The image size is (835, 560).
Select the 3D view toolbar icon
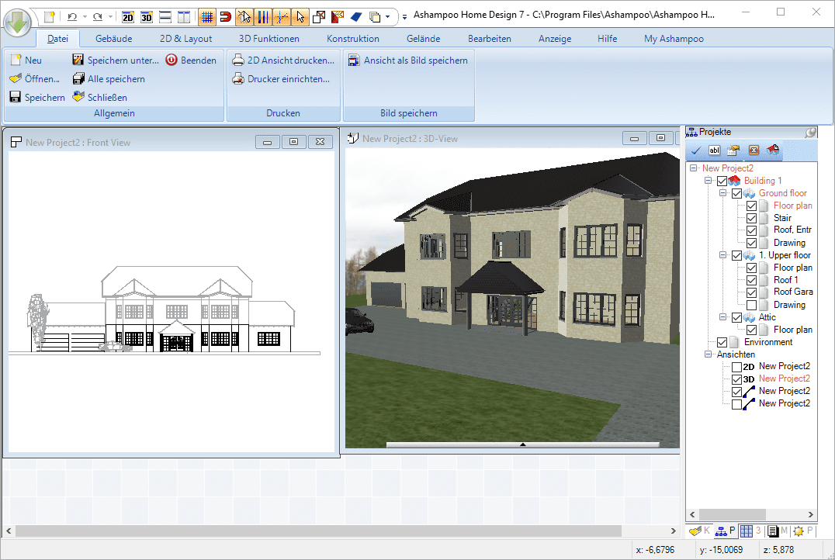click(147, 16)
